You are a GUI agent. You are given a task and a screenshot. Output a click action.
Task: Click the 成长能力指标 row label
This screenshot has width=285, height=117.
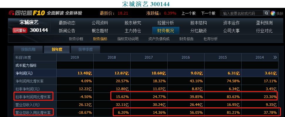click(x=26, y=65)
